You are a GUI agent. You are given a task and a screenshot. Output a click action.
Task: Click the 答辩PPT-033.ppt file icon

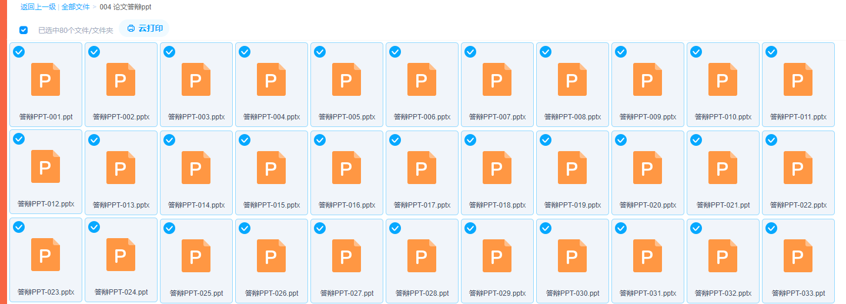pyautogui.click(x=798, y=256)
